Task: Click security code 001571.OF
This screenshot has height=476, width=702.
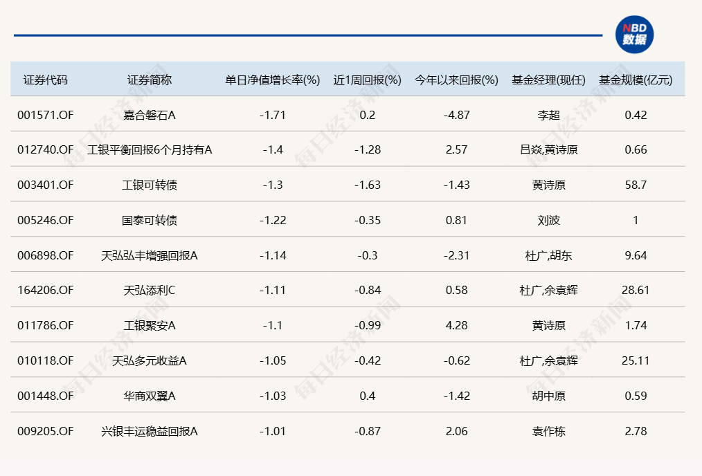Action: tap(45, 115)
